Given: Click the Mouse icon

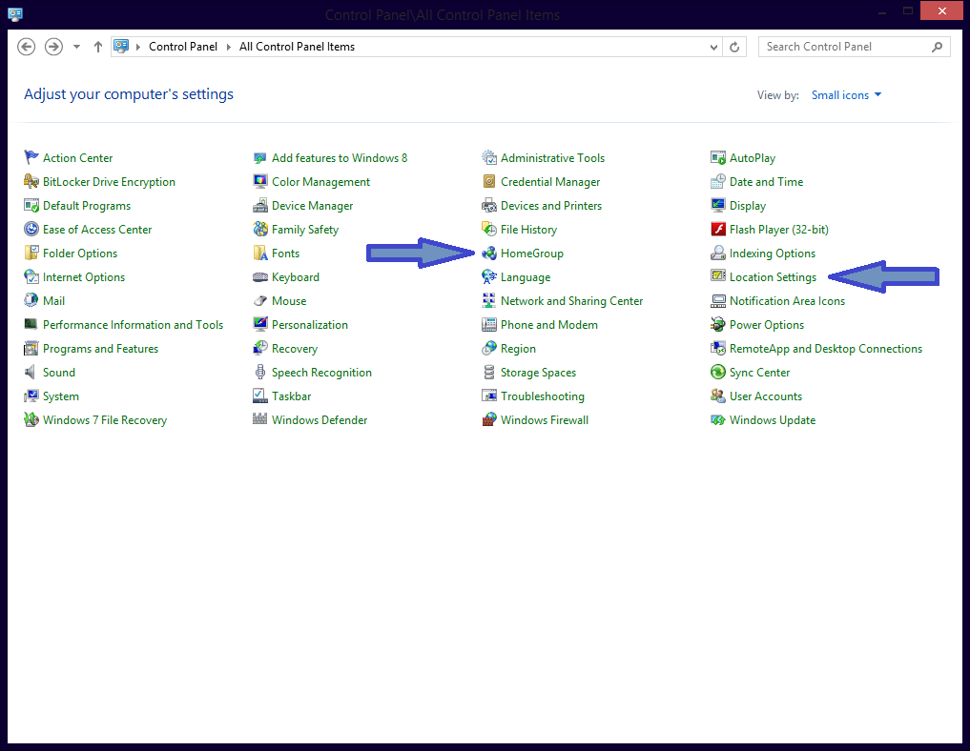Looking at the screenshot, I should [x=259, y=300].
